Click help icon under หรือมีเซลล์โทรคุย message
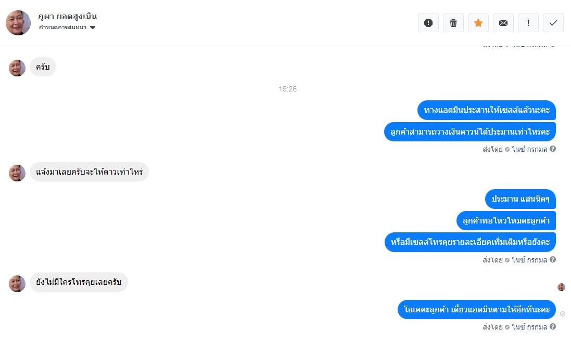 553,259
